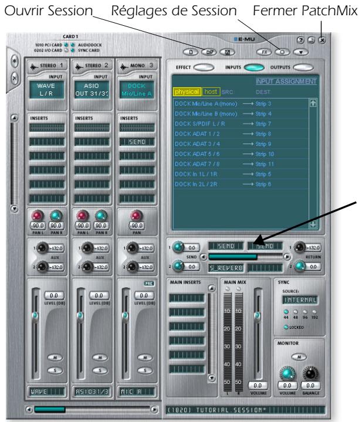This screenshot has width=359, height=422.
Task: Mute the Stereo 1 strip
Action: click(55, 358)
